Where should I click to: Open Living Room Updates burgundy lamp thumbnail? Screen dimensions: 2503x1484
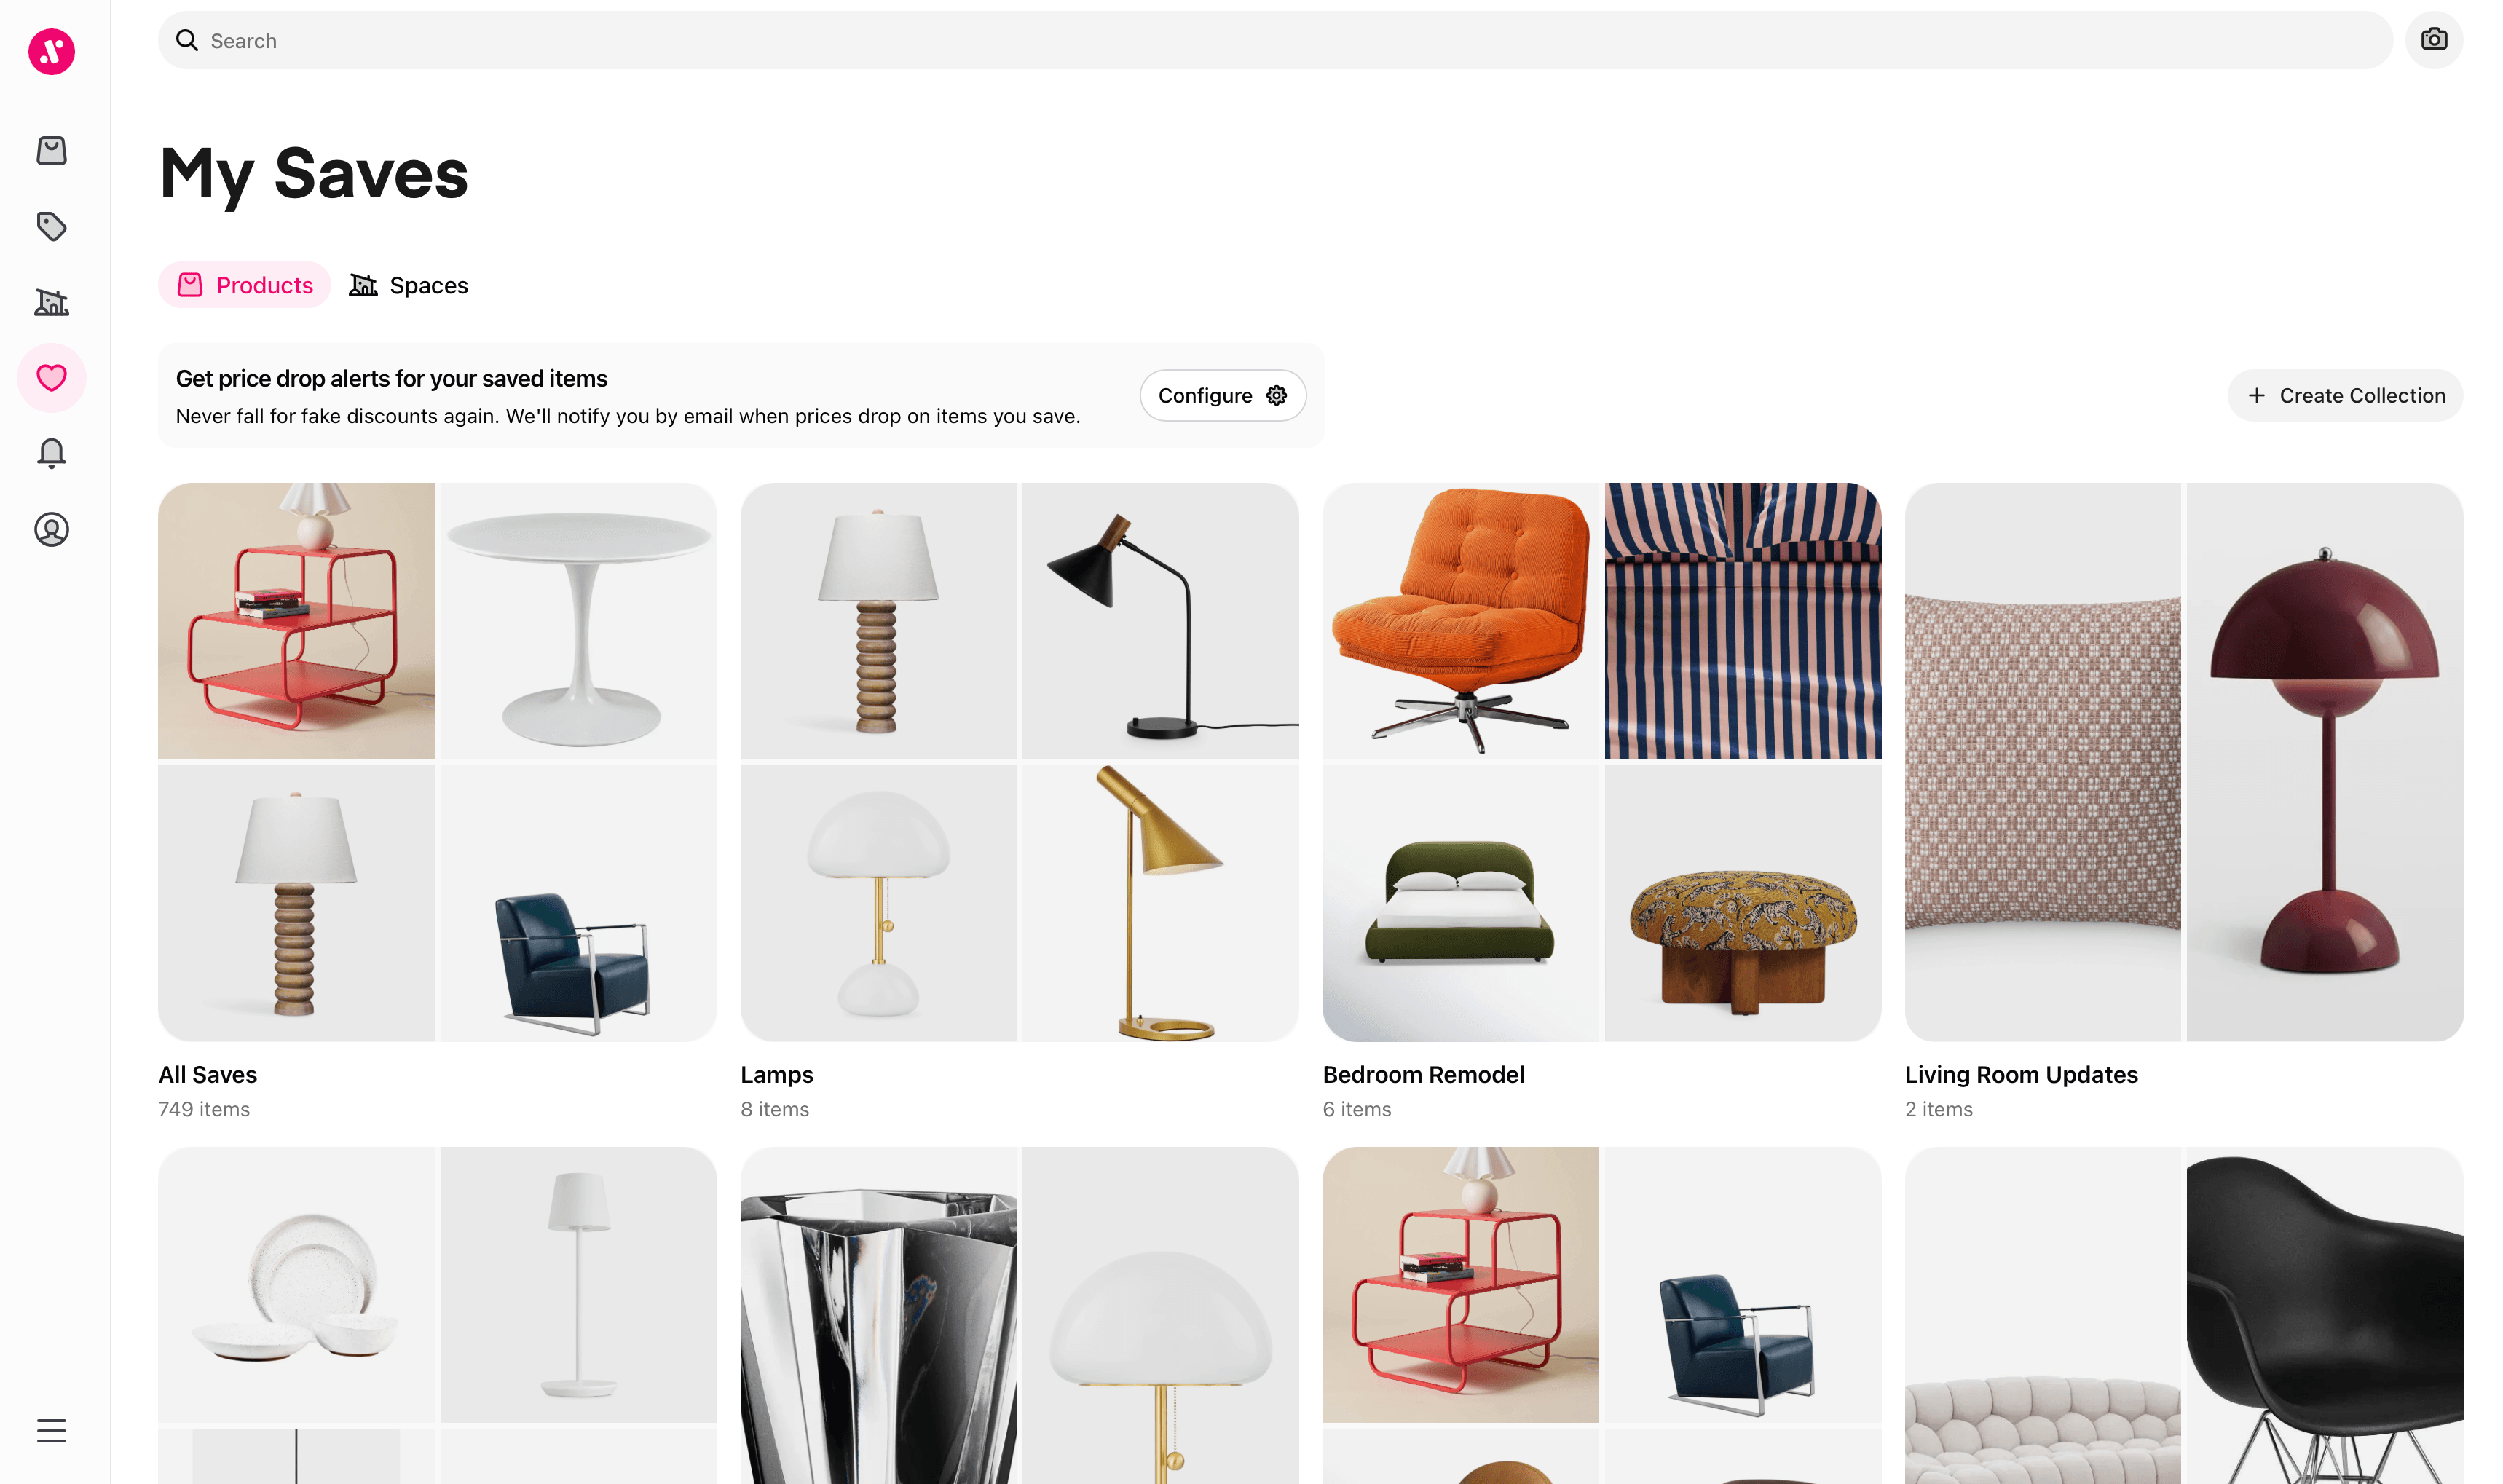[2324, 762]
